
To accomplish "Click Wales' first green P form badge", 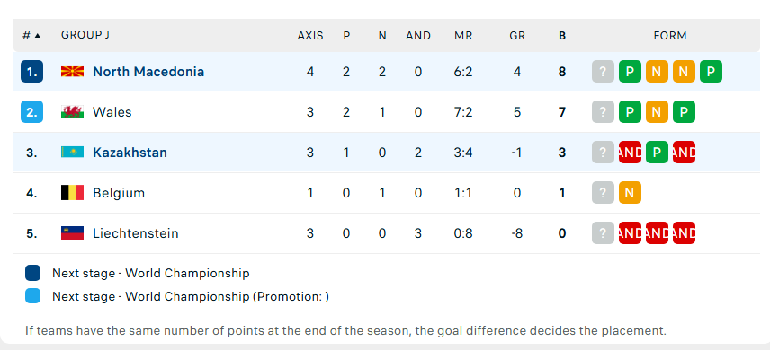I will [x=630, y=112].
